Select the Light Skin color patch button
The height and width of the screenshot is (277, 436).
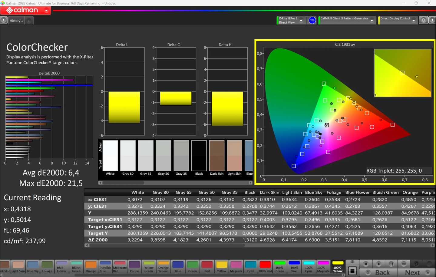click(x=18, y=266)
